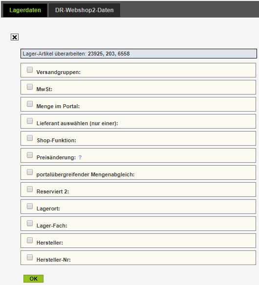The height and width of the screenshot is (285, 259).
Task: Close the dialog with the X icon
Action: coord(15,37)
